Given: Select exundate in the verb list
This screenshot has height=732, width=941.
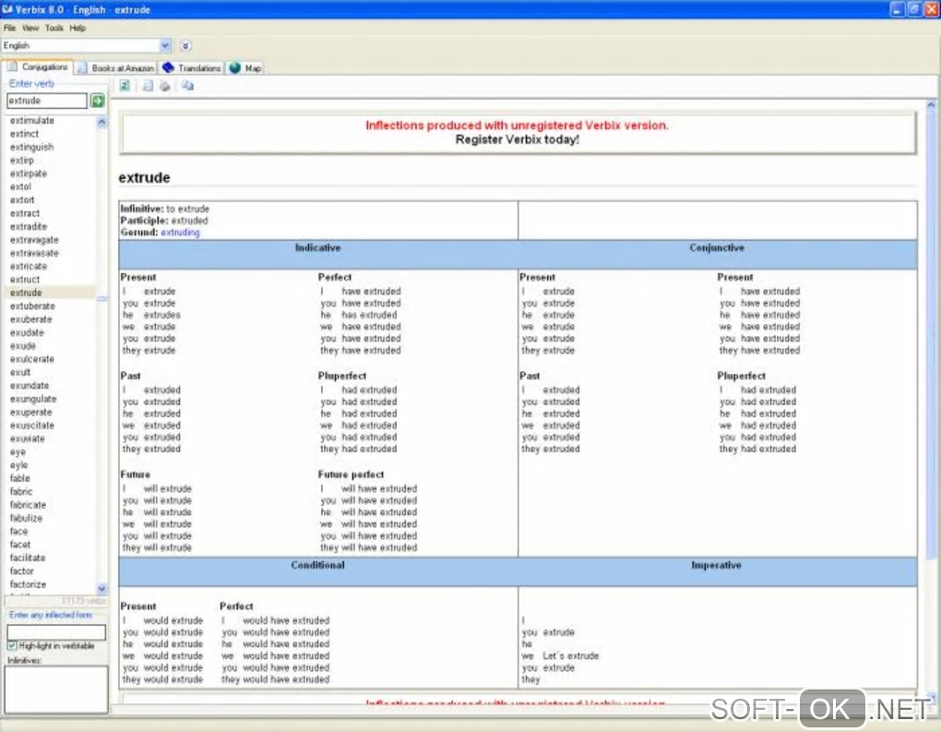Looking at the screenshot, I should [30, 386].
